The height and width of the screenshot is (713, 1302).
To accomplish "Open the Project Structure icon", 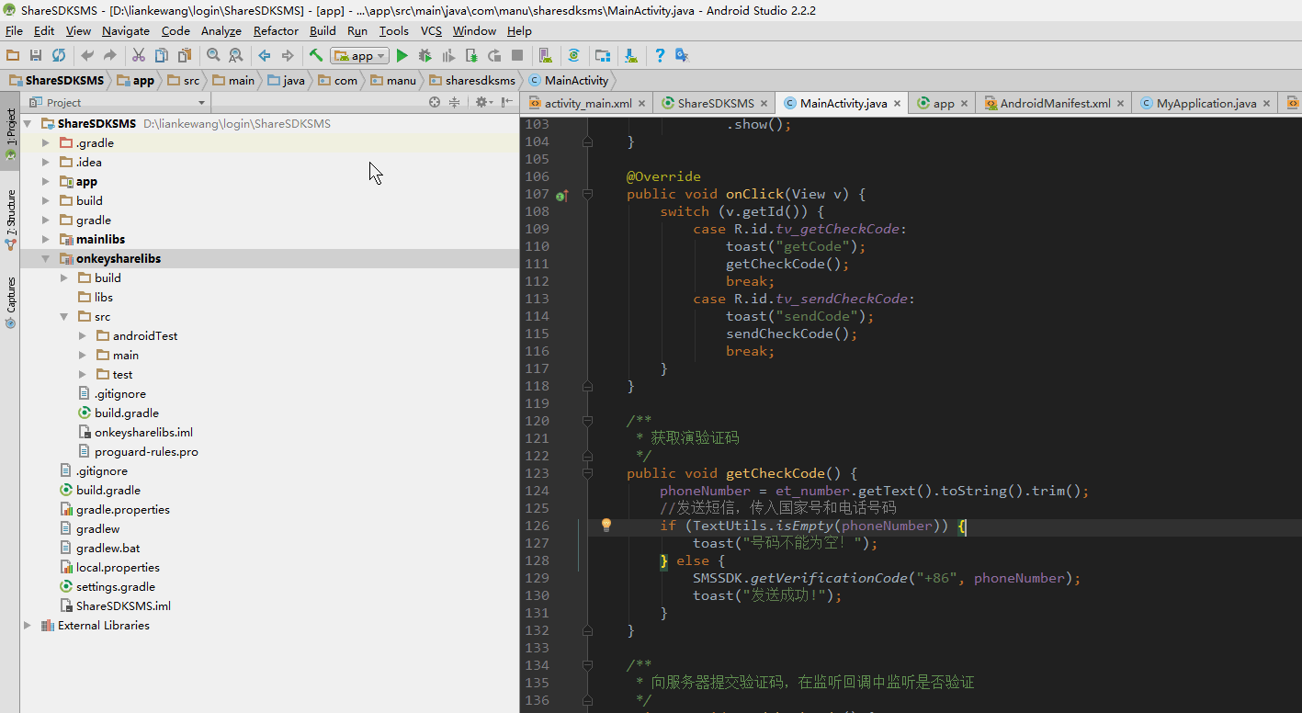I will point(603,56).
